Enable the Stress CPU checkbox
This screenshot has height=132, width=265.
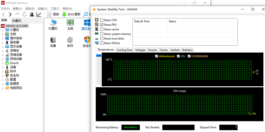pos(102,20)
